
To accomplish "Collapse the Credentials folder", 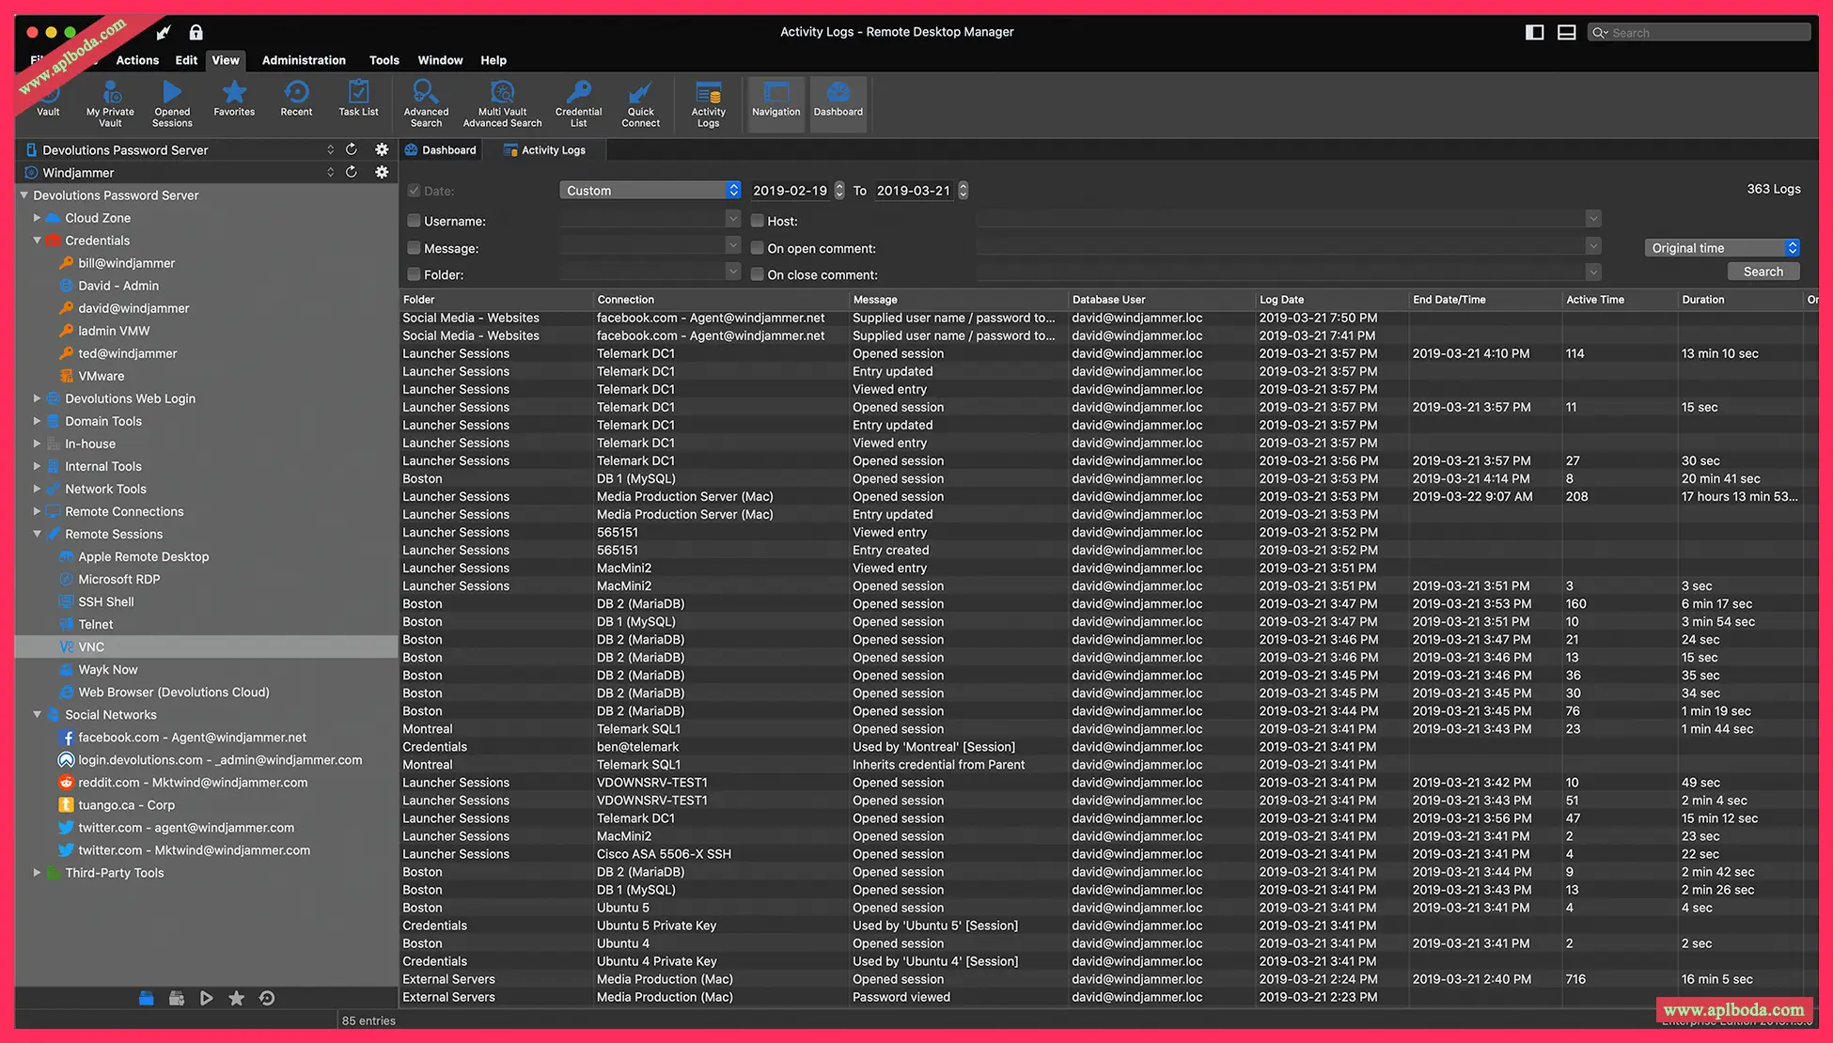I will pos(37,241).
